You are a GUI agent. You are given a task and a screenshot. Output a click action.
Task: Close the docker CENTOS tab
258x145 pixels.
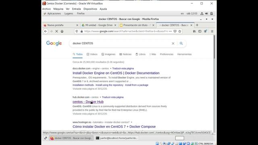coord(191,25)
